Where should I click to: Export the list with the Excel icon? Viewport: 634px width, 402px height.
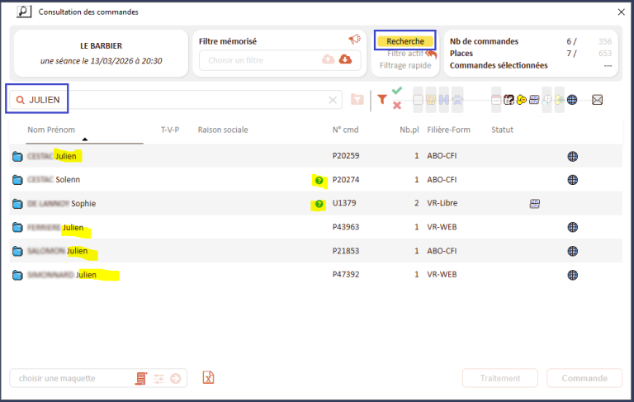click(x=208, y=378)
